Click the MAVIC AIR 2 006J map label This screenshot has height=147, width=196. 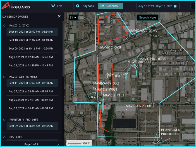106,83
